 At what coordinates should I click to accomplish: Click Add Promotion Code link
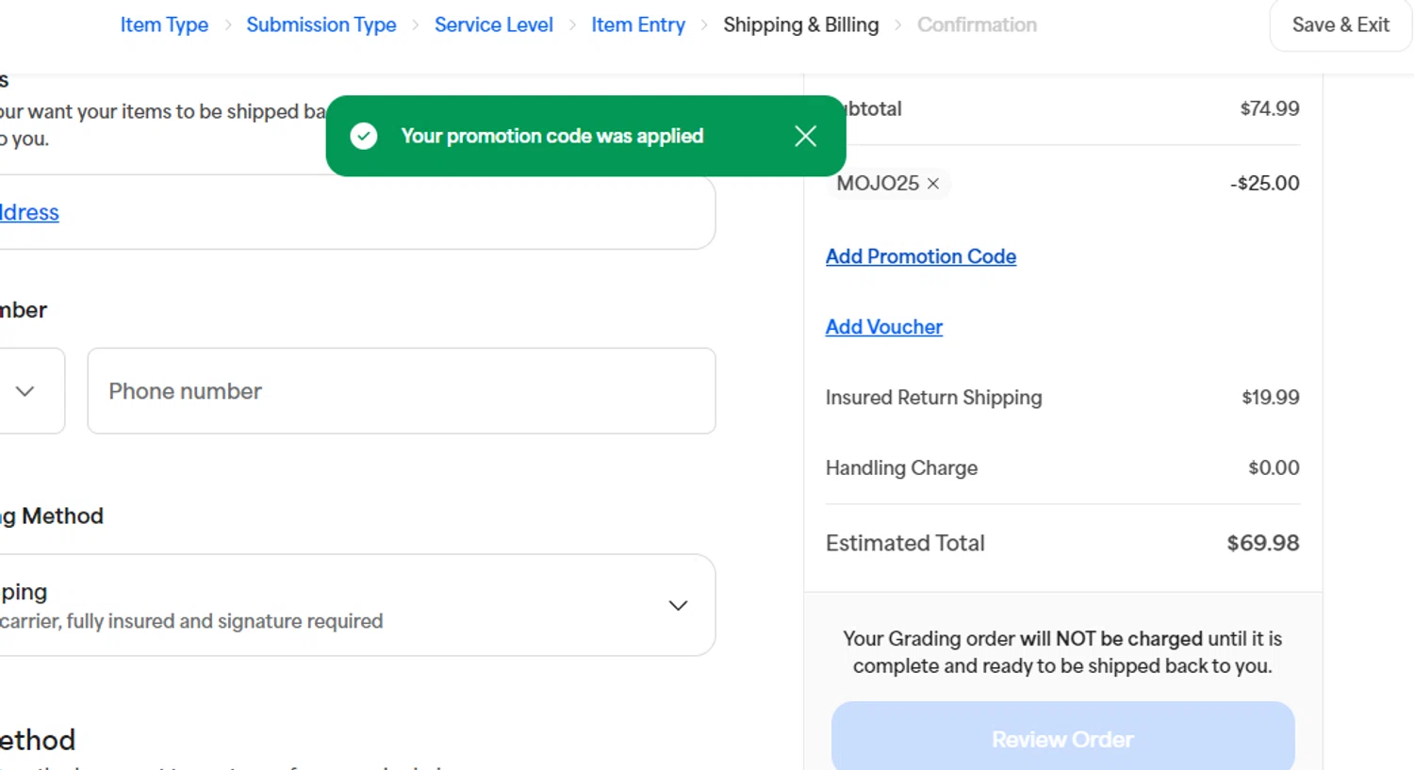click(x=920, y=256)
